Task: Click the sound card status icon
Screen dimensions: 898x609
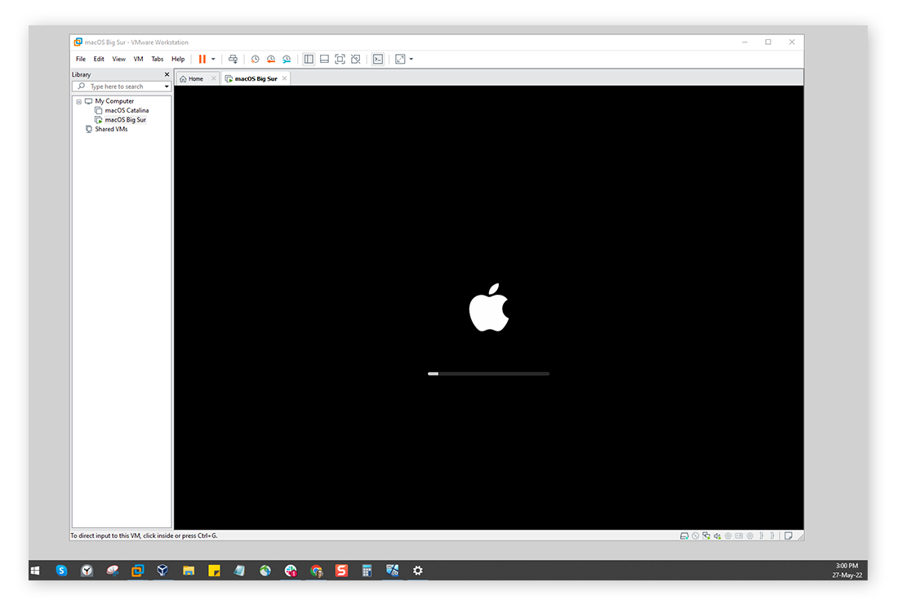Action: click(x=717, y=536)
